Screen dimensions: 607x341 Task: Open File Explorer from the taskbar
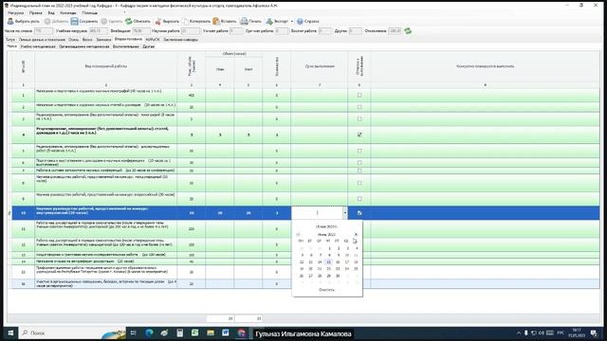[x=211, y=332]
